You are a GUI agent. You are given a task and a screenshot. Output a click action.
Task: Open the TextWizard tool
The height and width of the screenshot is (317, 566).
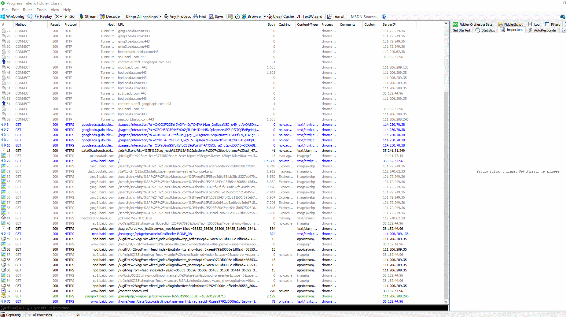[310, 17]
